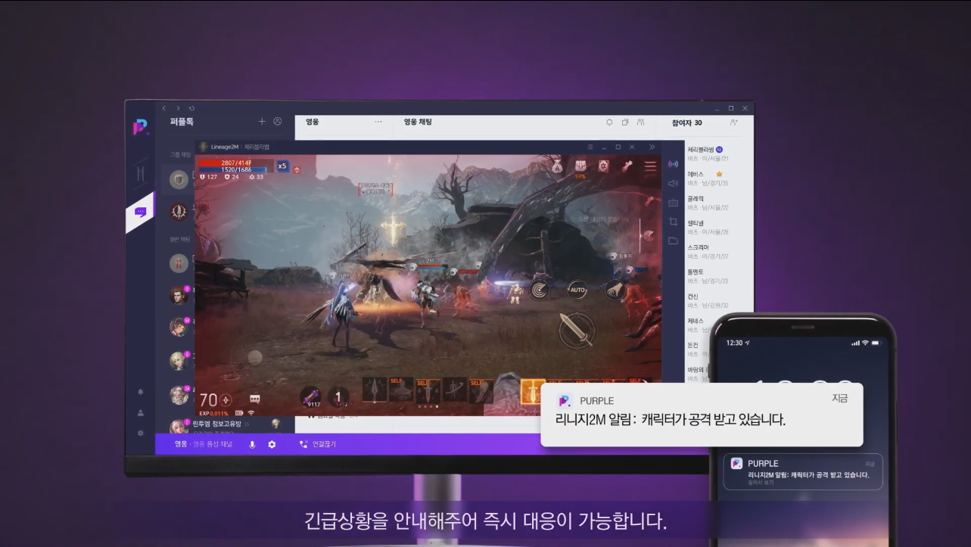Open voice channel settings gear
The image size is (971, 547).
pyautogui.click(x=272, y=444)
